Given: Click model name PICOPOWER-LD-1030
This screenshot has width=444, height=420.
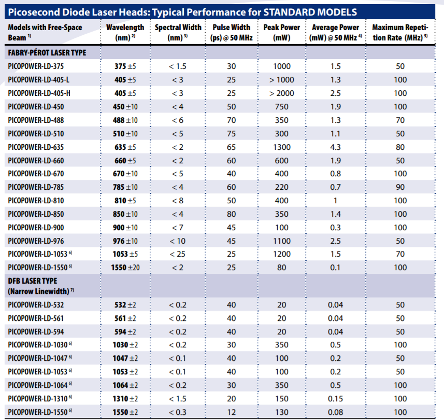Looking at the screenshot, I should click(x=38, y=345).
